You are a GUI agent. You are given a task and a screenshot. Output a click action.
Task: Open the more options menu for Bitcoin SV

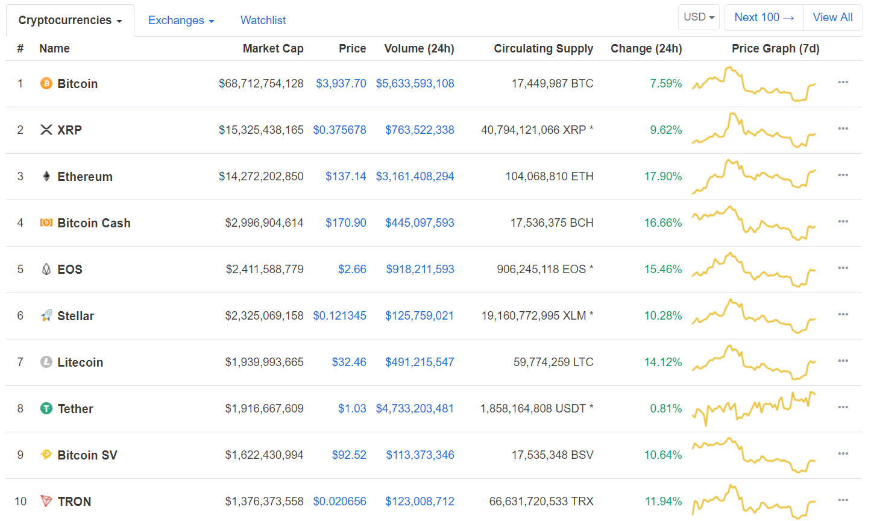point(843,453)
